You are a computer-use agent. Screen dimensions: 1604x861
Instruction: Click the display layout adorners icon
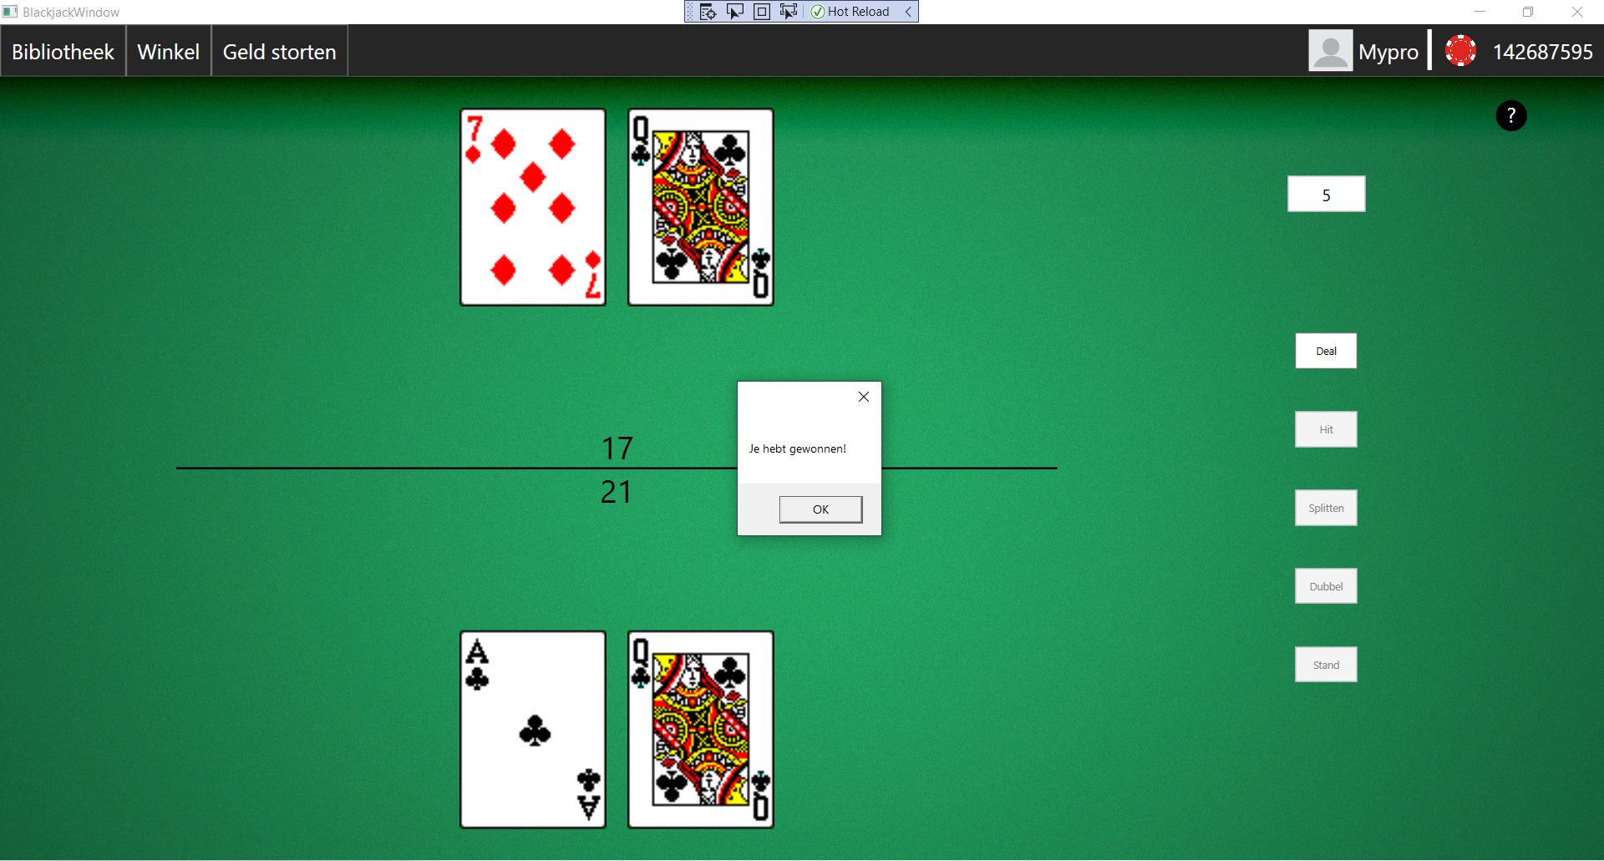[x=761, y=11]
